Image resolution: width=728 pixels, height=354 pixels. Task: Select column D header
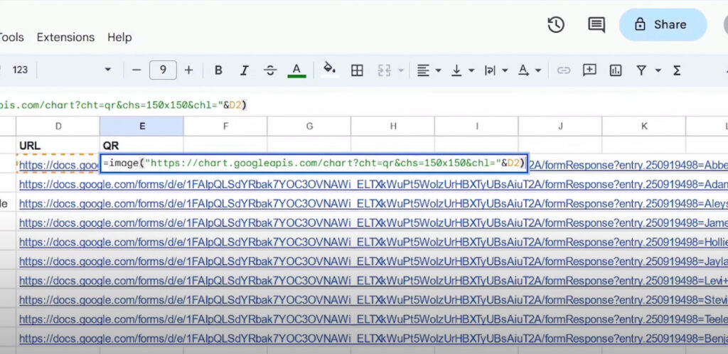58,127
